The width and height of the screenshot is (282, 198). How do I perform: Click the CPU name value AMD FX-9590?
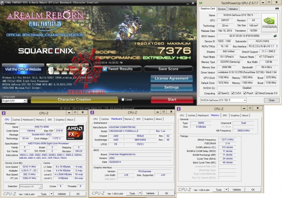42,127
